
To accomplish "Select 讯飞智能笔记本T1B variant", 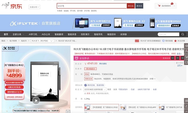I will [171, 107].
